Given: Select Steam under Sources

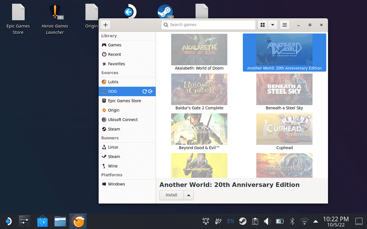Looking at the screenshot, I should tap(127, 129).
